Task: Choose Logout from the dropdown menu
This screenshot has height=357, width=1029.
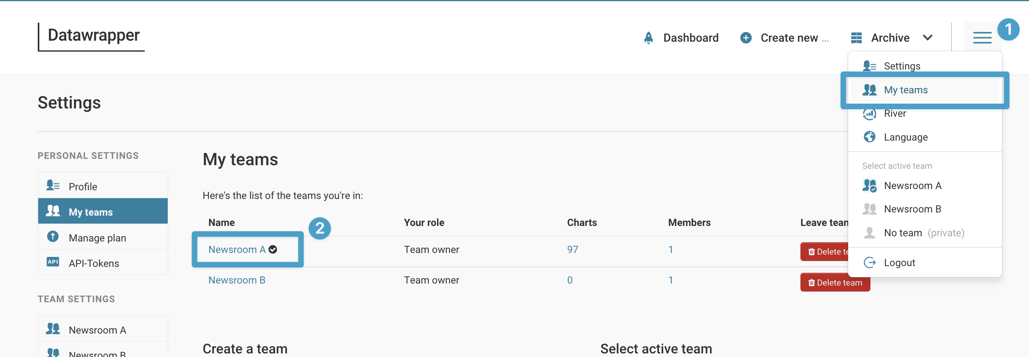Action: 899,263
